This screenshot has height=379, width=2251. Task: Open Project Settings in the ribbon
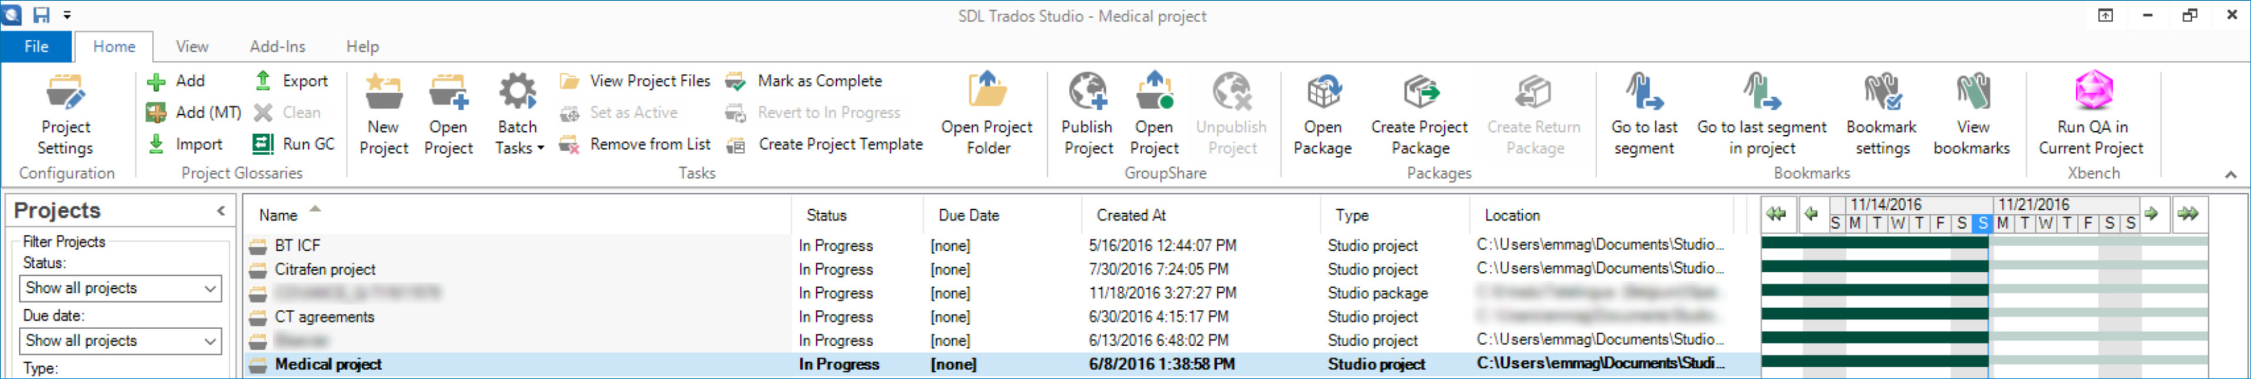pos(66,115)
